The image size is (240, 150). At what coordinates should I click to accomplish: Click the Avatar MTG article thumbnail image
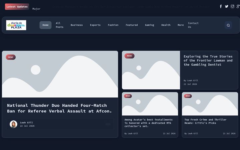click(x=150, y=104)
